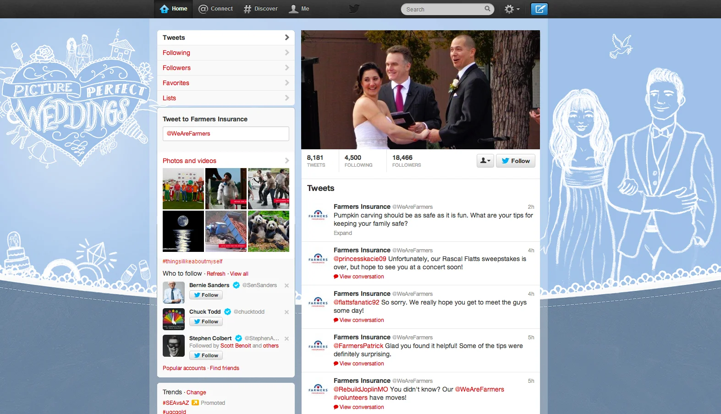Click the chevron arrow beside Lists
Viewport: 721px width, 414px height.
point(287,98)
